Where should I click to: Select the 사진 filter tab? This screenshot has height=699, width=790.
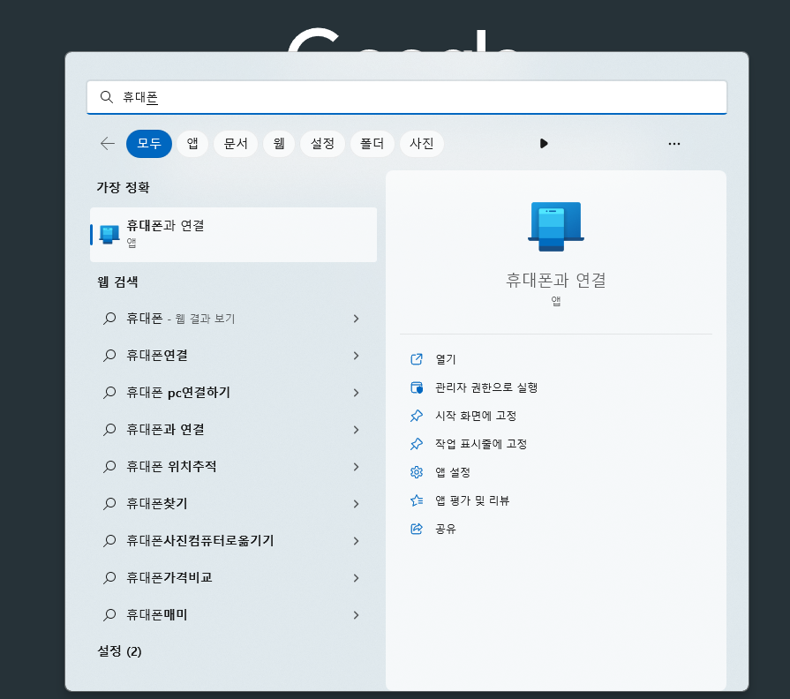point(422,144)
